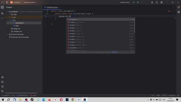Open IDE settings gear

click(x=161, y=2)
